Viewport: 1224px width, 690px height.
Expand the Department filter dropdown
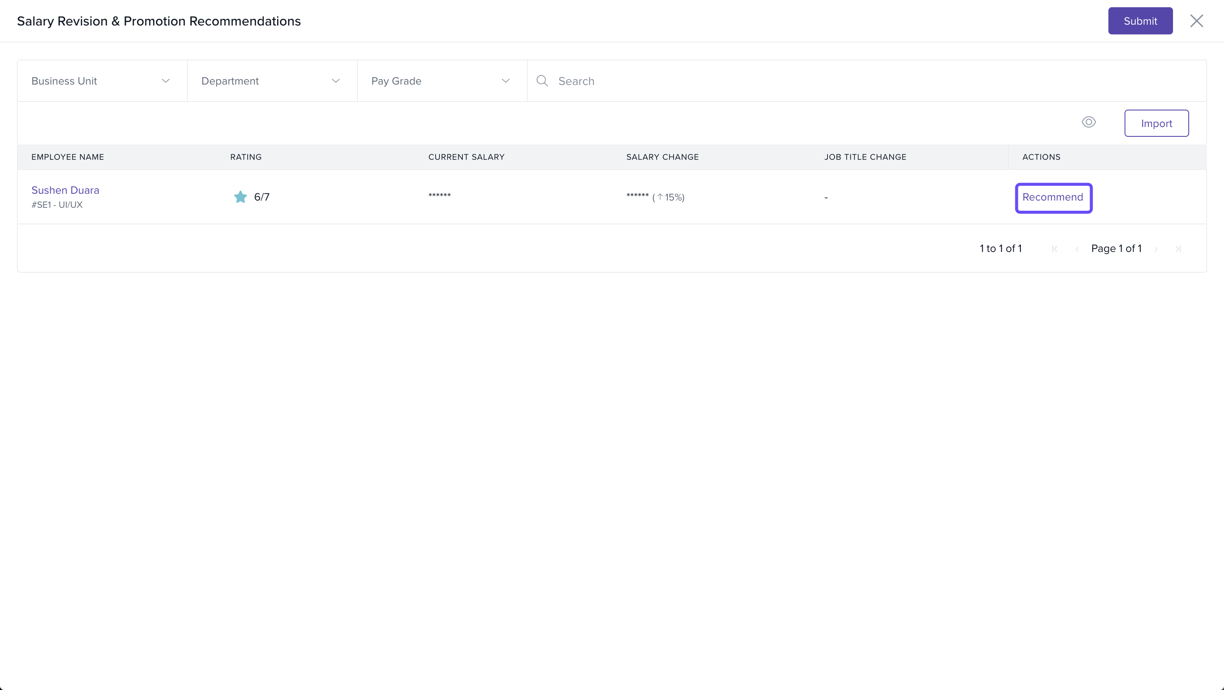click(x=272, y=81)
